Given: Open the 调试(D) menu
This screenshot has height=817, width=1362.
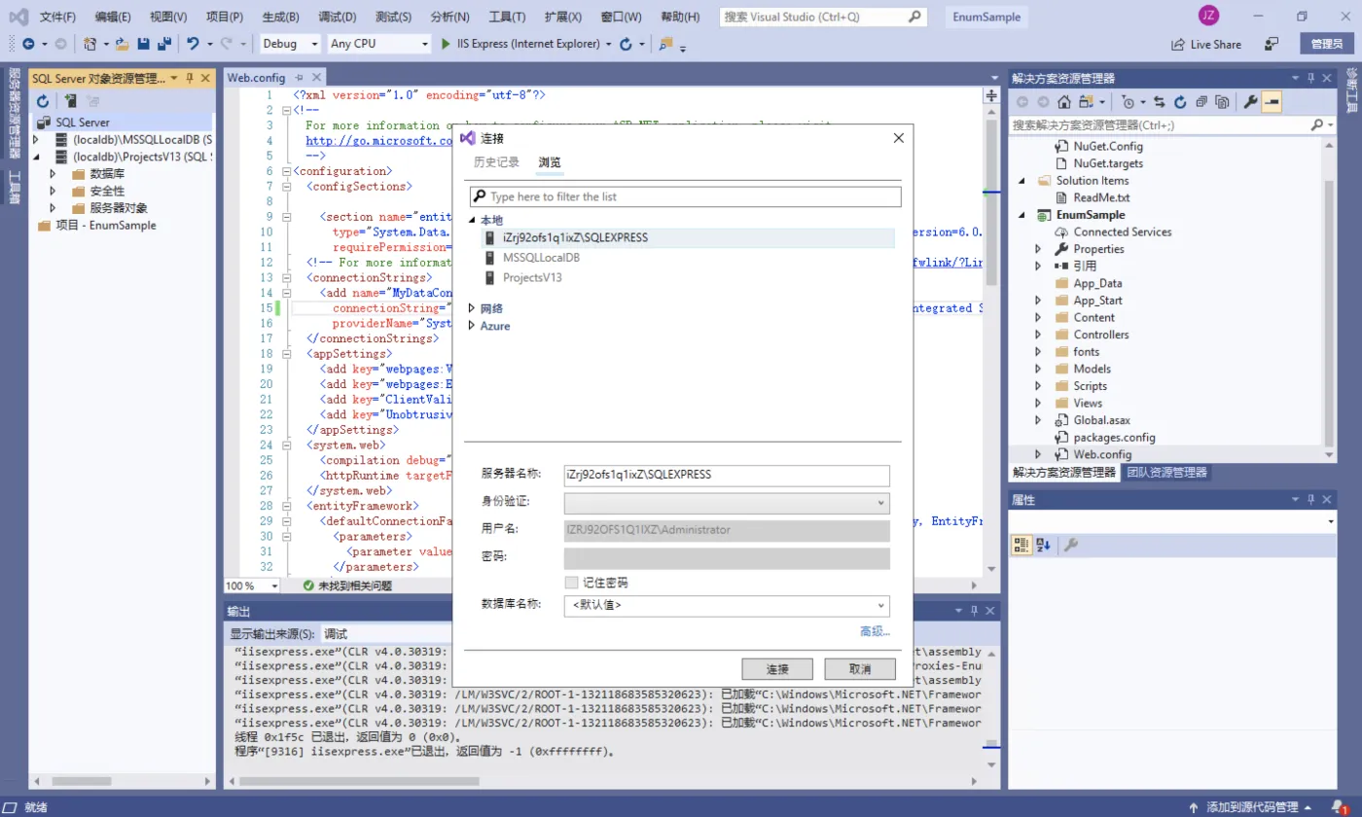Looking at the screenshot, I should pyautogui.click(x=337, y=17).
